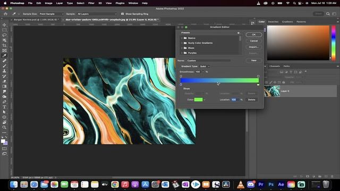Viewport: 340px width, 191px height.
Task: Select the Layer 0 thumbnail
Action: coord(272,91)
